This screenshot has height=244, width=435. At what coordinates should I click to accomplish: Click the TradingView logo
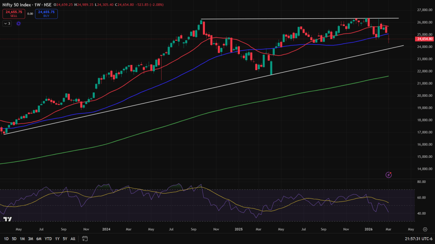click(x=7, y=219)
